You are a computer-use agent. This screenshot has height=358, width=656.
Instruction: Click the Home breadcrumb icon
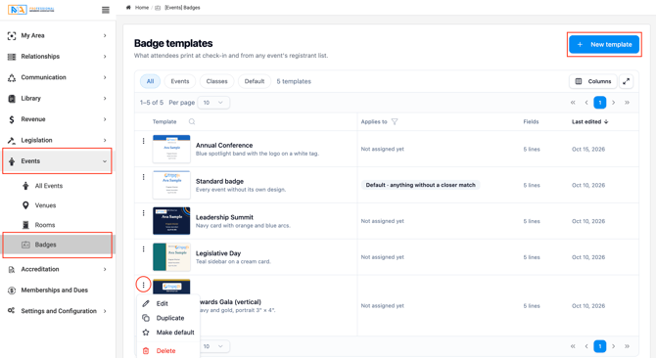[128, 8]
